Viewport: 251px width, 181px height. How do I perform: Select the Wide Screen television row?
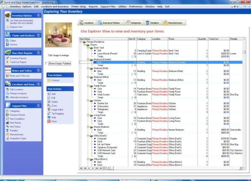pyautogui.click(x=161, y=94)
